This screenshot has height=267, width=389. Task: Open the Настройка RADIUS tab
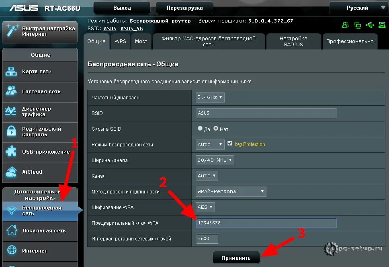[293, 41]
